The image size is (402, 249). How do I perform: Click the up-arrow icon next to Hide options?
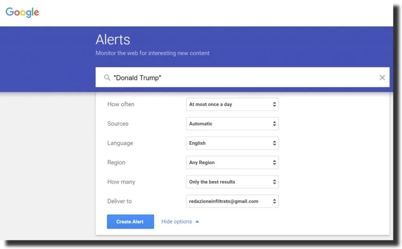coord(197,221)
